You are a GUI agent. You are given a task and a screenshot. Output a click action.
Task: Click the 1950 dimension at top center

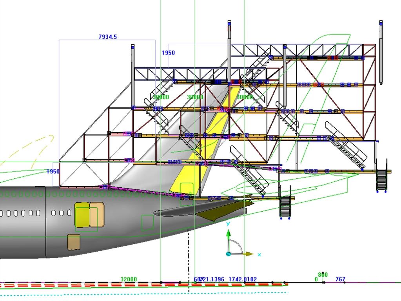point(168,53)
